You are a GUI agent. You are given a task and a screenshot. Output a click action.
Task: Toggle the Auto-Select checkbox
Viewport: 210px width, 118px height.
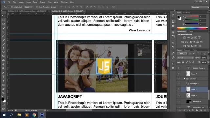tap(12, 7)
